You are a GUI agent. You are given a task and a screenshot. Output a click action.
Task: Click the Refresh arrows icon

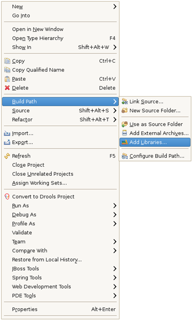(7, 156)
